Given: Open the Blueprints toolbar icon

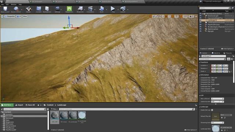Looking at the screenshot, I should point(80,9).
